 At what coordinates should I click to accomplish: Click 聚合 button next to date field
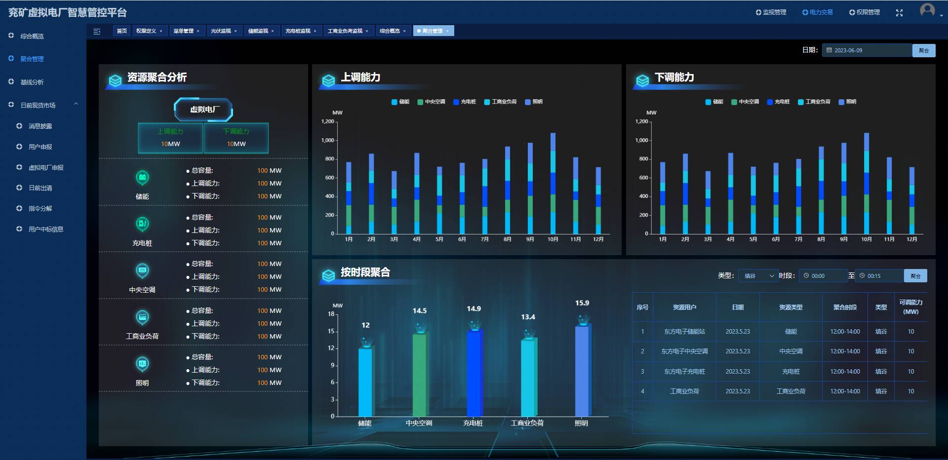click(x=923, y=50)
